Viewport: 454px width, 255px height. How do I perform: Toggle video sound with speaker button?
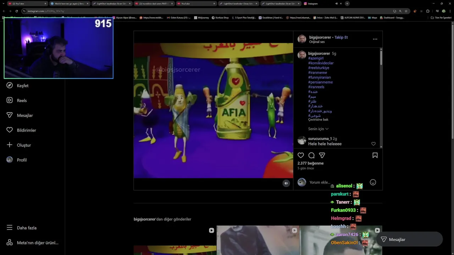coord(286,183)
